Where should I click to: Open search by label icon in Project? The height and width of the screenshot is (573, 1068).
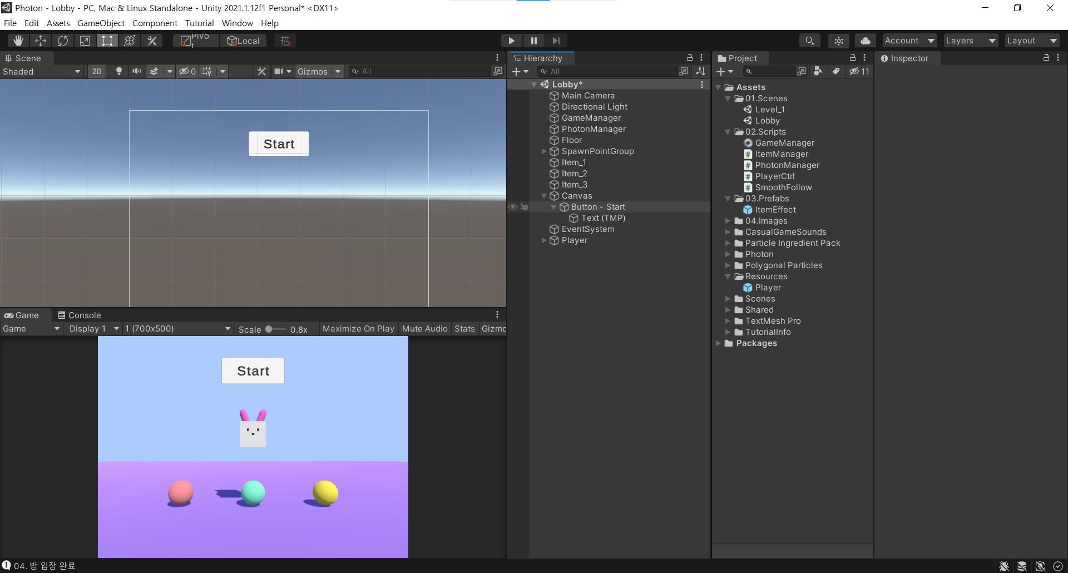click(835, 71)
